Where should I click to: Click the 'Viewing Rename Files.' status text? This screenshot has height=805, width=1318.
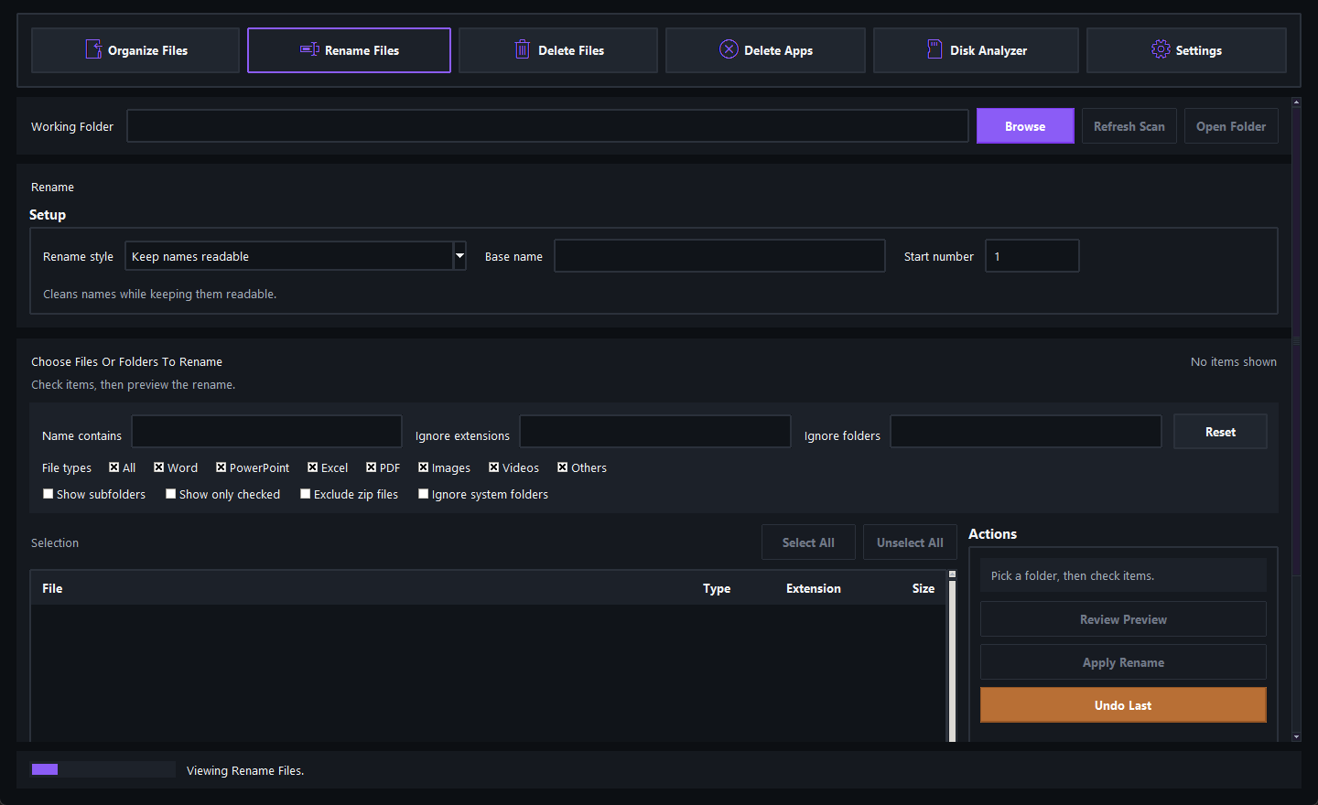(245, 770)
